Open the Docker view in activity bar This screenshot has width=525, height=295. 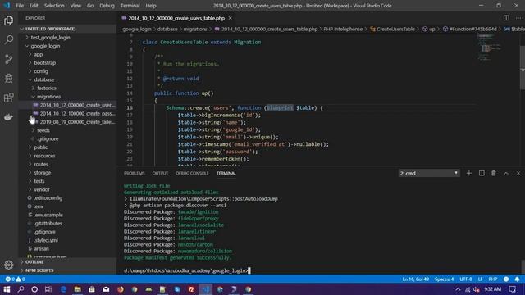[x=9, y=116]
